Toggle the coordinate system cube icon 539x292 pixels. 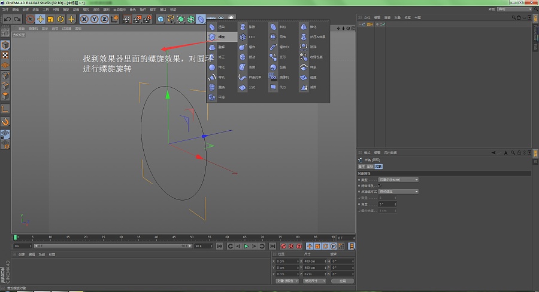pyautogui.click(x=114, y=19)
